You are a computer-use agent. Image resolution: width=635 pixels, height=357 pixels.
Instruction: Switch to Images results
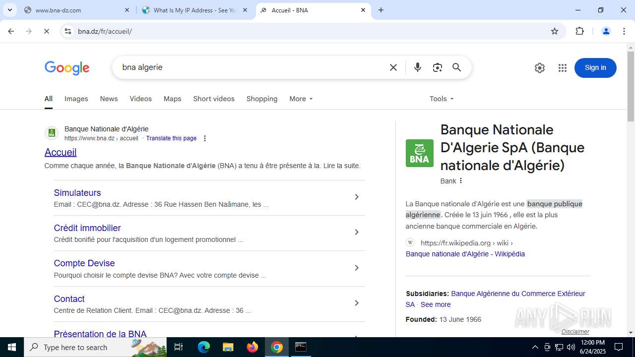click(76, 99)
